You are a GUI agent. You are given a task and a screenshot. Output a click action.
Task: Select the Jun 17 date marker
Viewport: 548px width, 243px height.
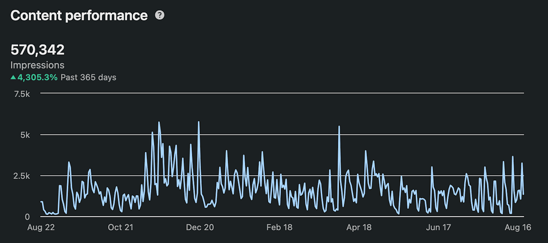[438, 227]
